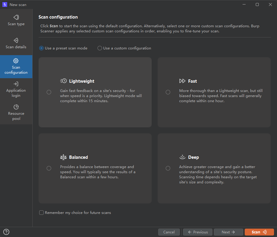Select Use a preset scan mode
This screenshot has height=237, width=277.
(63, 48)
